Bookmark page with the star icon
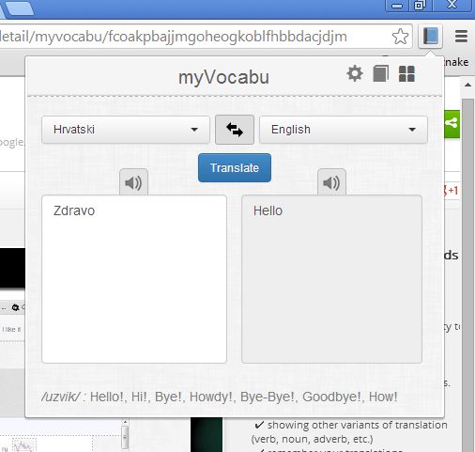 400,37
